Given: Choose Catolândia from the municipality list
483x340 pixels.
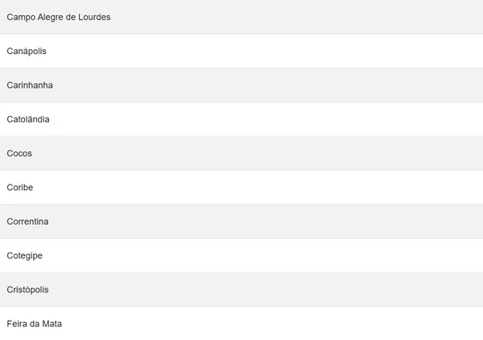Looking at the screenshot, I should pyautogui.click(x=28, y=119).
